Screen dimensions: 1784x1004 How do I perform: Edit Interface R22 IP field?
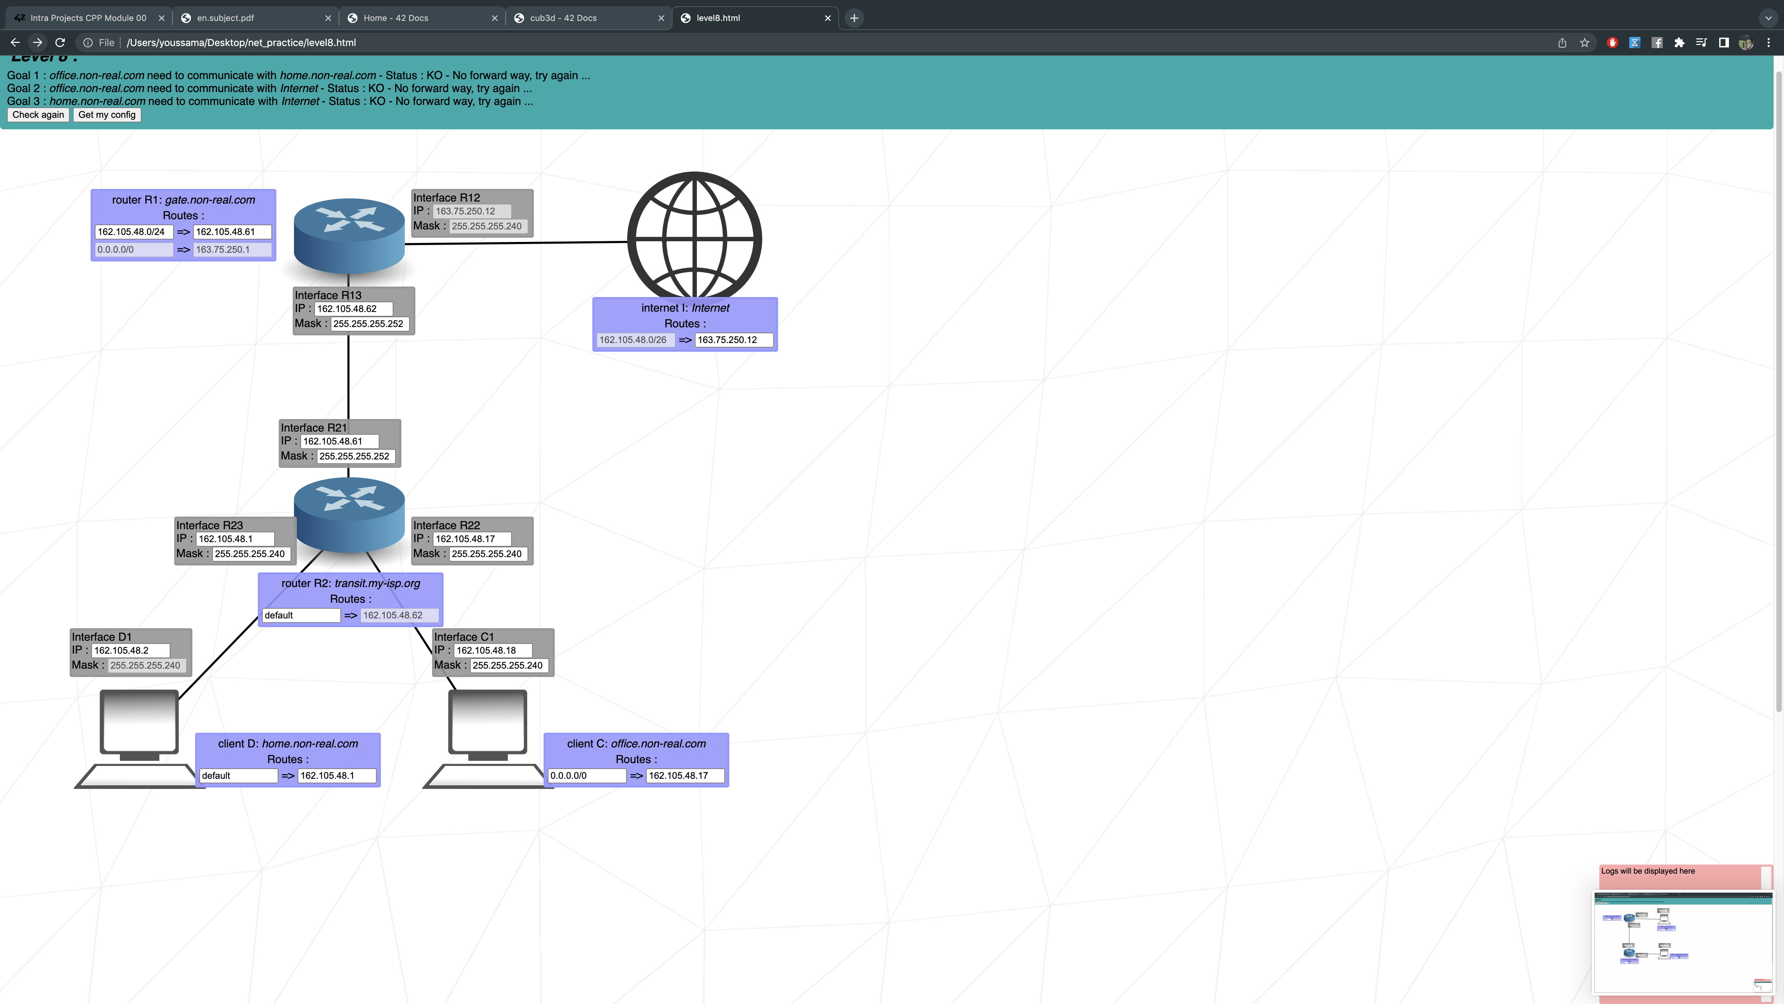[x=472, y=539]
